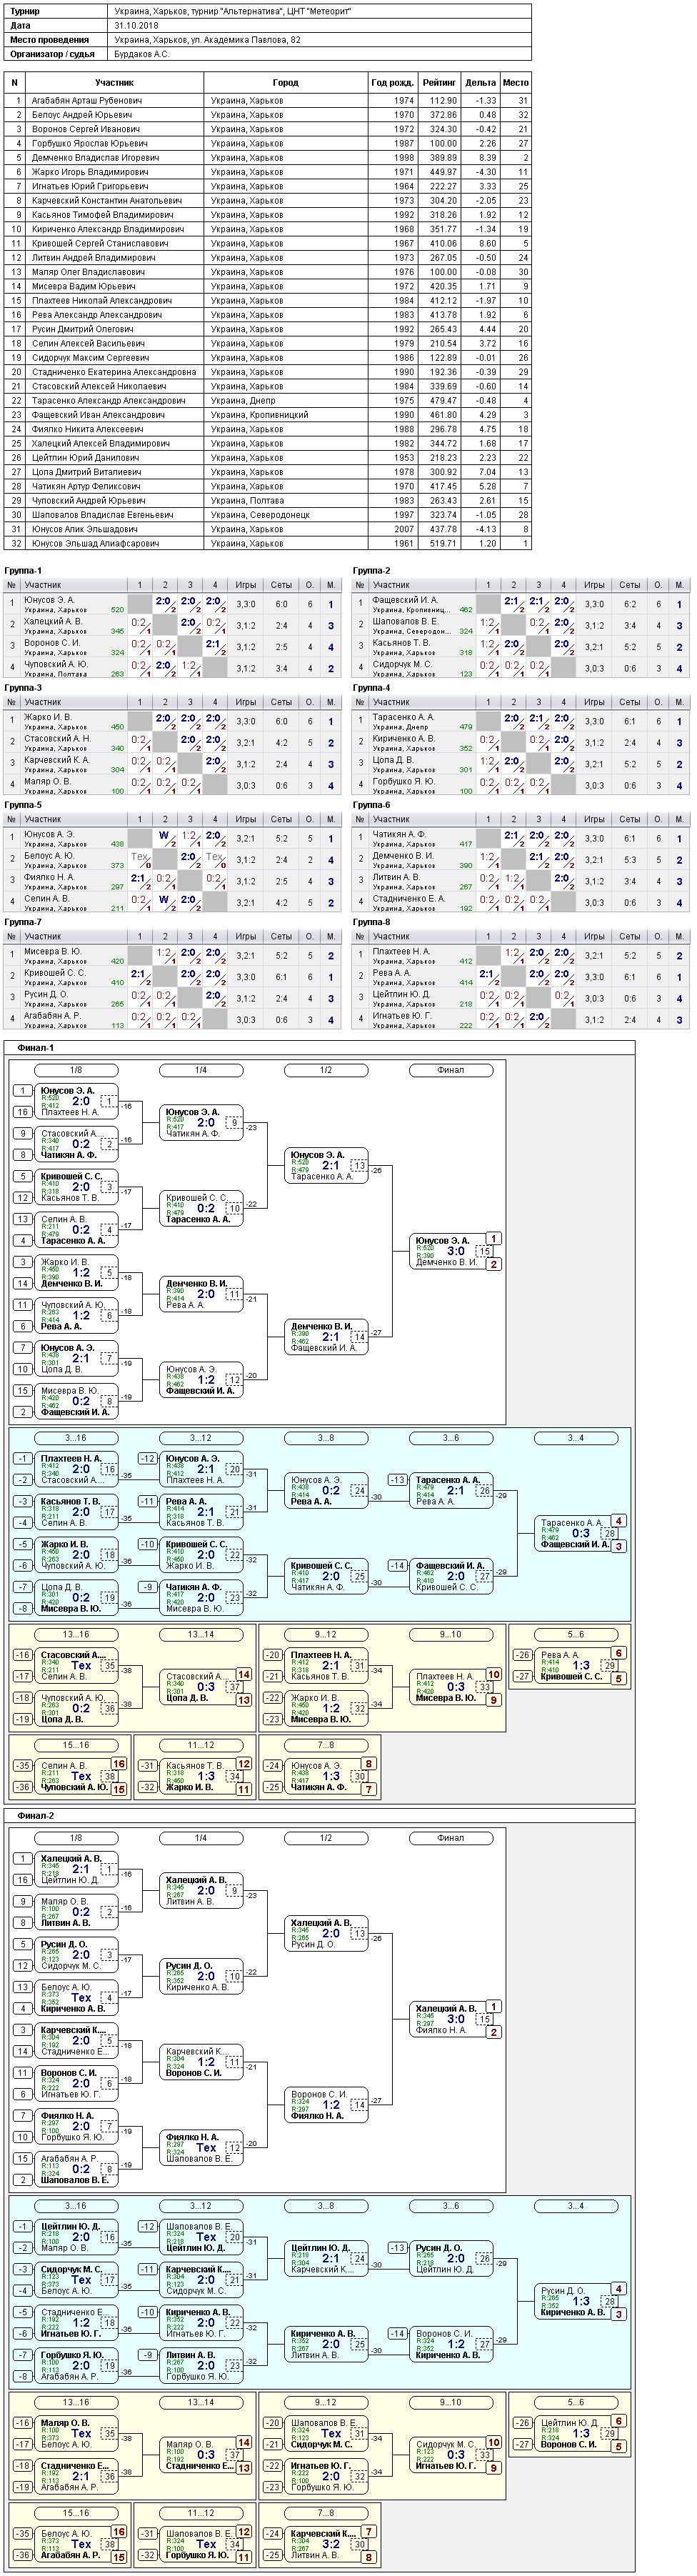
Task: Open the Группа-5 heading
Action: 23,805
